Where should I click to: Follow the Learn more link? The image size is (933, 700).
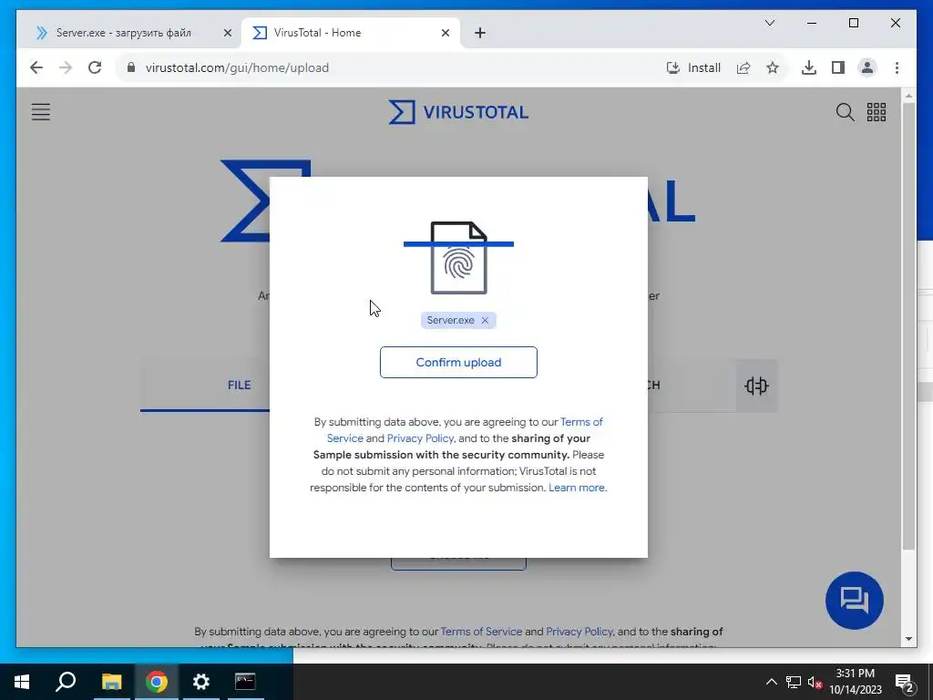click(577, 488)
